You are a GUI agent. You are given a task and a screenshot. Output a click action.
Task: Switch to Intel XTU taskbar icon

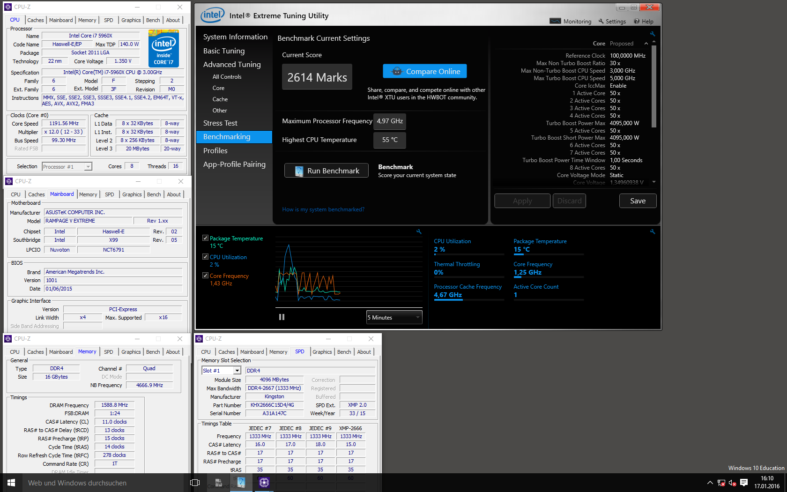(241, 483)
